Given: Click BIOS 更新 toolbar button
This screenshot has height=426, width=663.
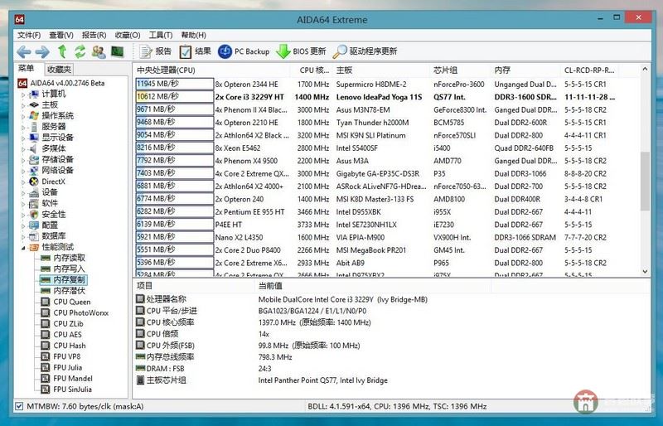Looking at the screenshot, I should point(301,51).
